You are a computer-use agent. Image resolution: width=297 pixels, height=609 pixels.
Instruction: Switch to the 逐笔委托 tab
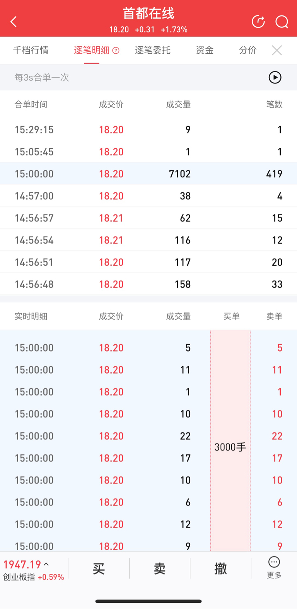click(x=152, y=50)
